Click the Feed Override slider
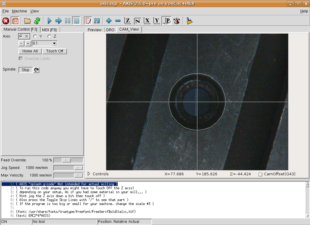 pos(68,160)
